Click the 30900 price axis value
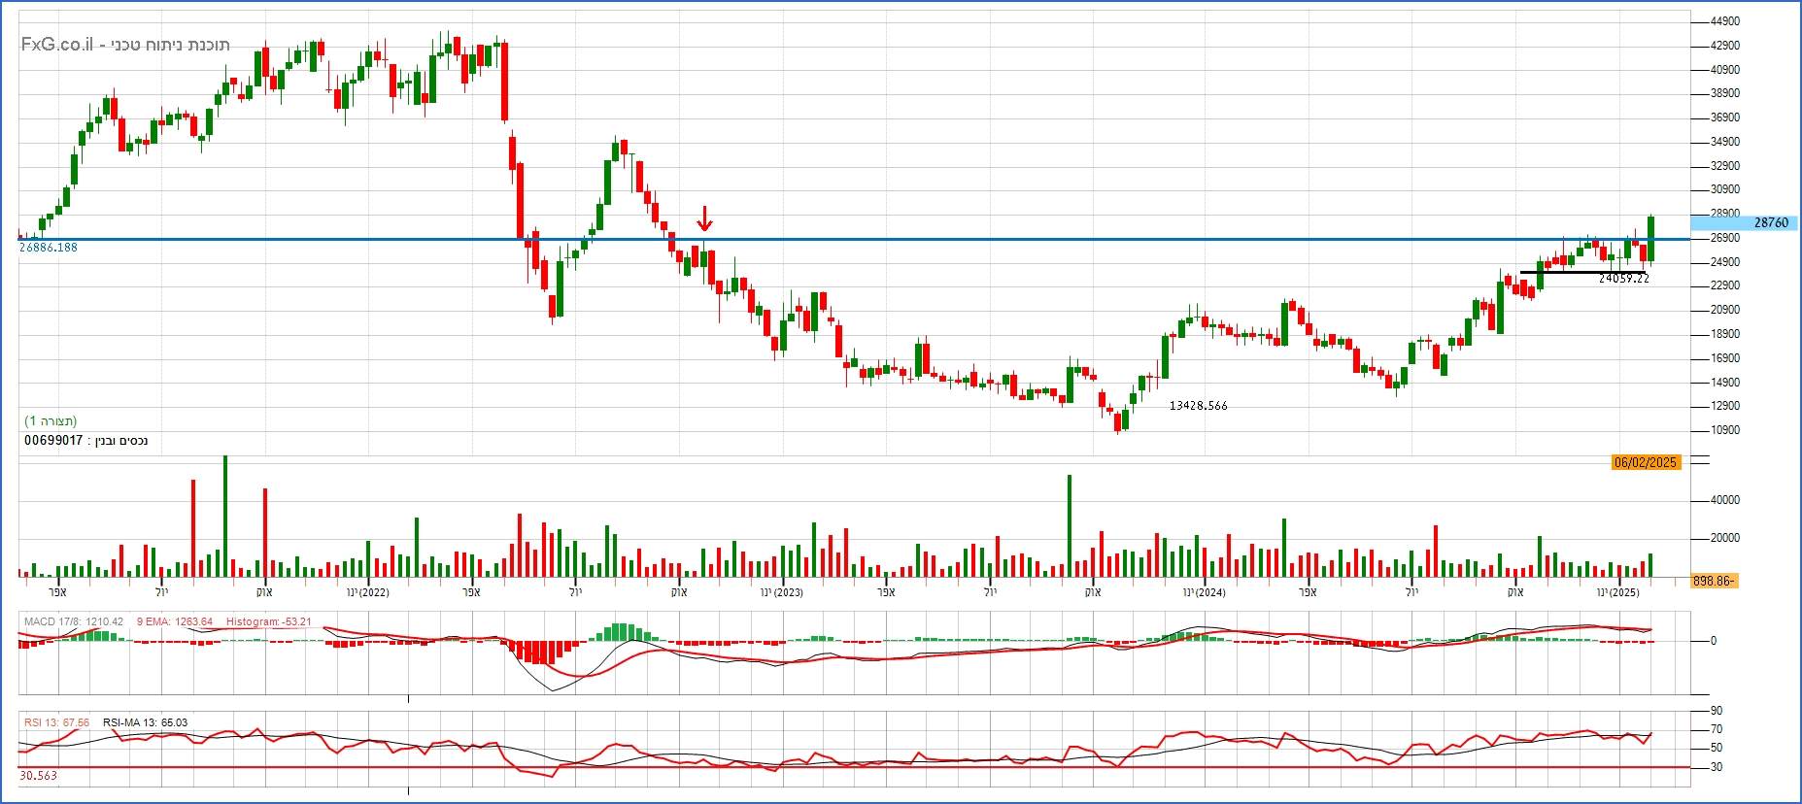1802x804 pixels. [1725, 189]
